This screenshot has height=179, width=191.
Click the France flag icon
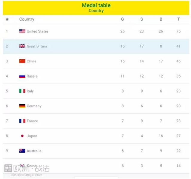coord(22,121)
